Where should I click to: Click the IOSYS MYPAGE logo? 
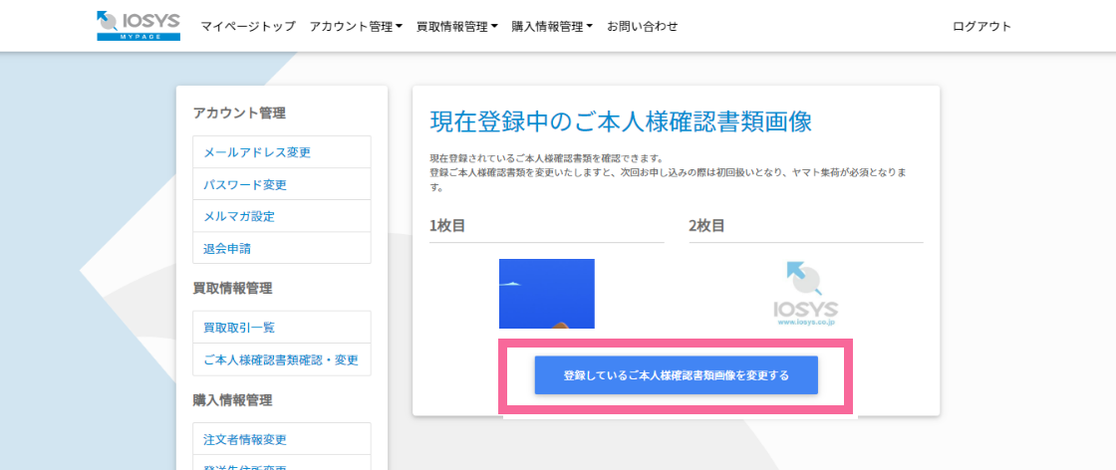(139, 26)
